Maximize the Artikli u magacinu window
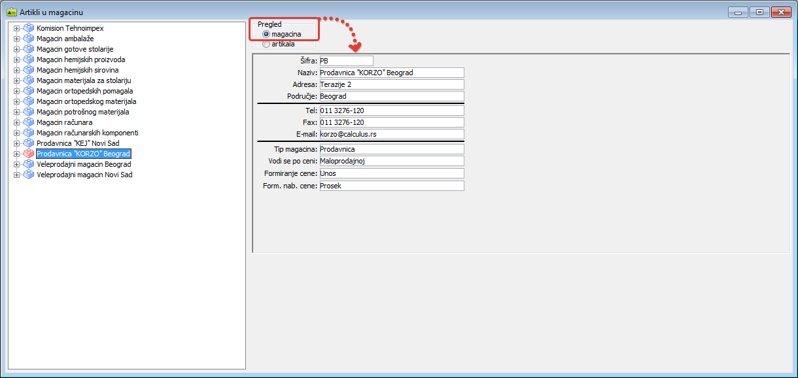798x378 pixels. click(x=759, y=12)
